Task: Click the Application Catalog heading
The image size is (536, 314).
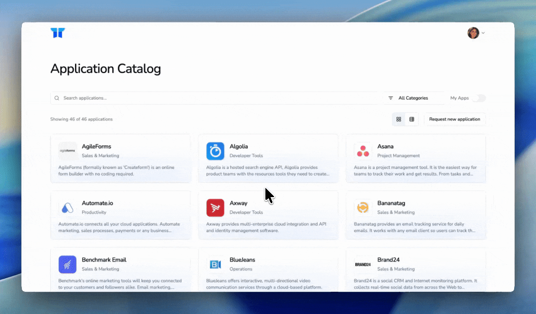Action: 106,69
